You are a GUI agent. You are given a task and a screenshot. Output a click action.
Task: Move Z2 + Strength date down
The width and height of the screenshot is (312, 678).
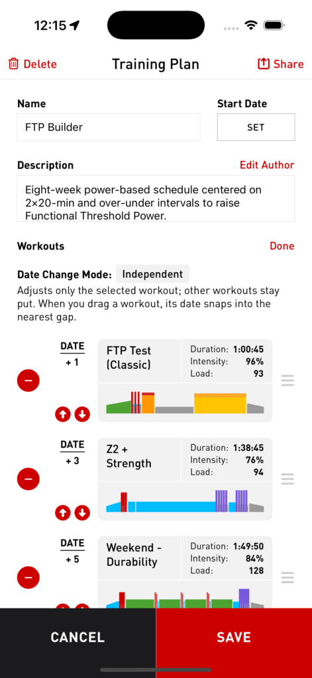click(x=82, y=513)
